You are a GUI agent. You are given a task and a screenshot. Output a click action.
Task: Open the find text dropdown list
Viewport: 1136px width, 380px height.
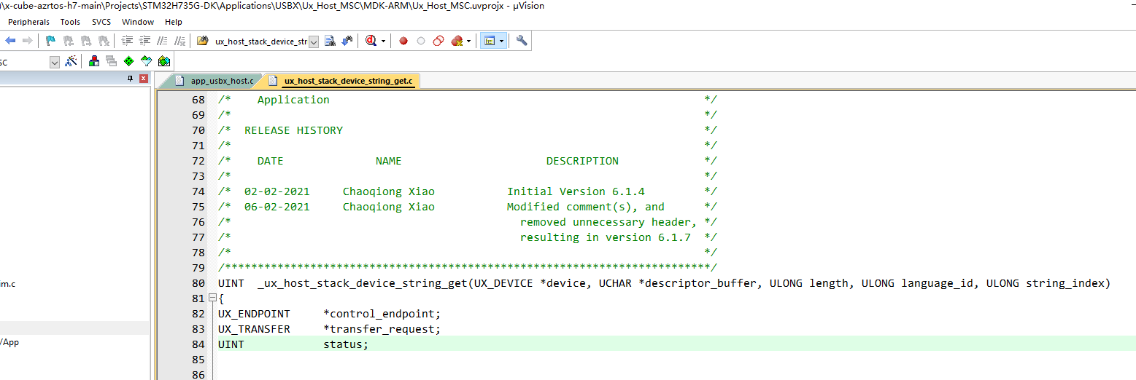pyautogui.click(x=314, y=41)
